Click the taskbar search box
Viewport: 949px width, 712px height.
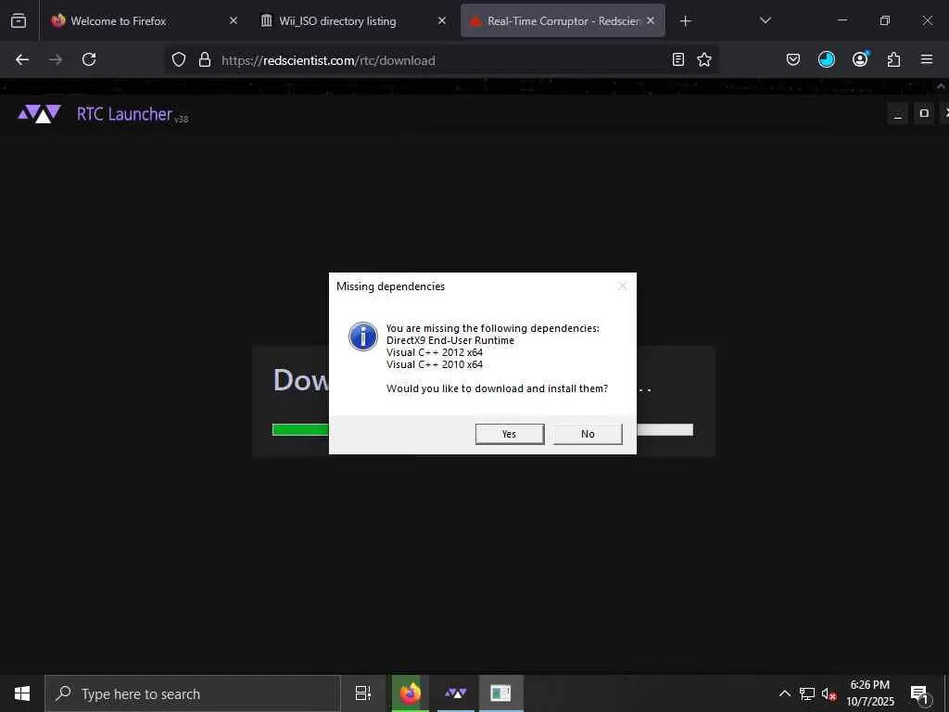(x=193, y=693)
